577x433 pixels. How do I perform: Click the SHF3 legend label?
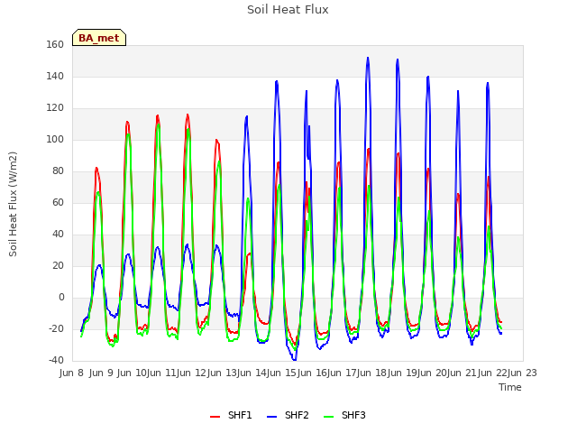point(353,415)
